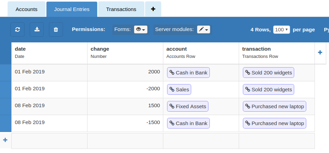Click the -1500 change cell
This screenshot has height=153, width=329.
point(125,123)
